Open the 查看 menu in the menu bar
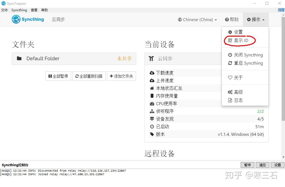This screenshot has width=285, height=187. tap(34, 10)
